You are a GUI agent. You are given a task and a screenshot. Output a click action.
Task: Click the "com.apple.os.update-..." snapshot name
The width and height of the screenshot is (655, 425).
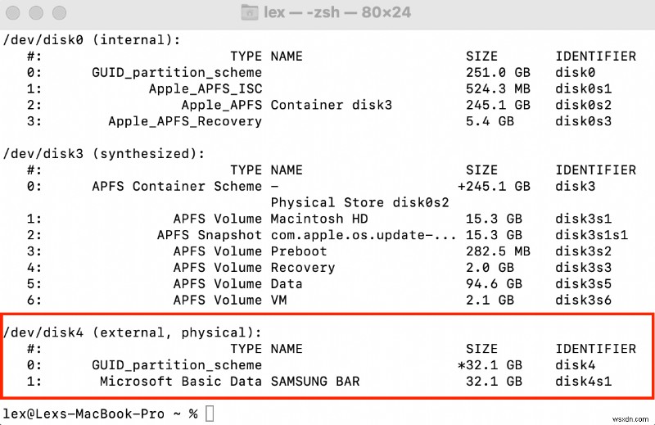click(364, 235)
